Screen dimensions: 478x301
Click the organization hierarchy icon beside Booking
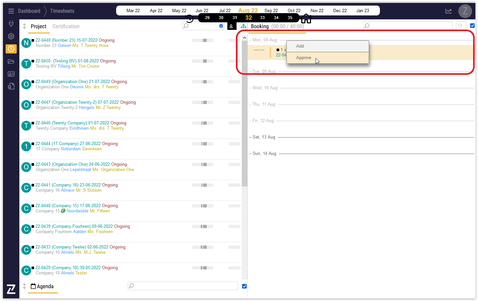(x=243, y=26)
